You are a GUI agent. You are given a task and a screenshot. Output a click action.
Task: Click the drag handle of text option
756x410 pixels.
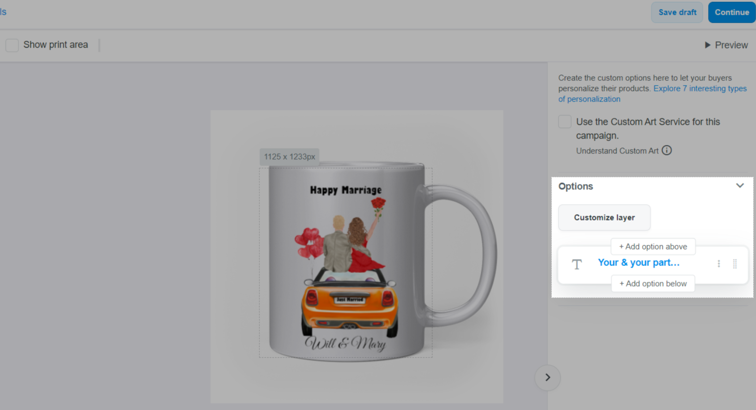pos(735,264)
